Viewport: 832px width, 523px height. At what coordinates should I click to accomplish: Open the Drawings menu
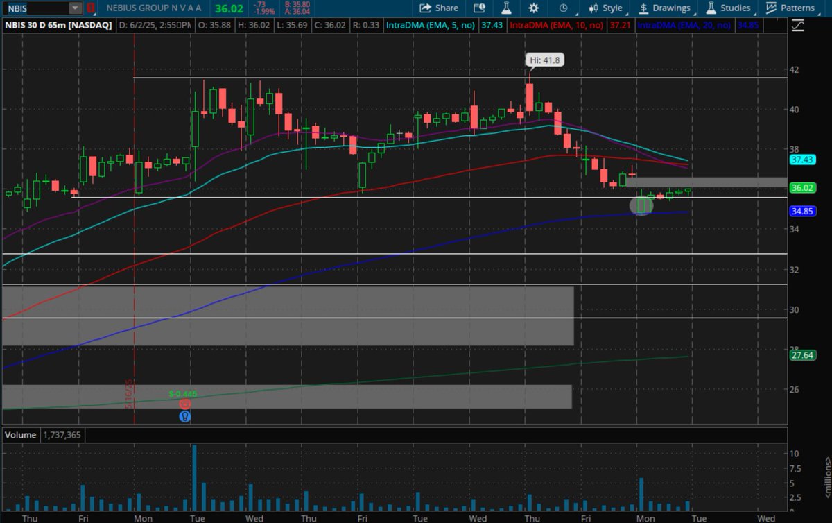[x=664, y=8]
